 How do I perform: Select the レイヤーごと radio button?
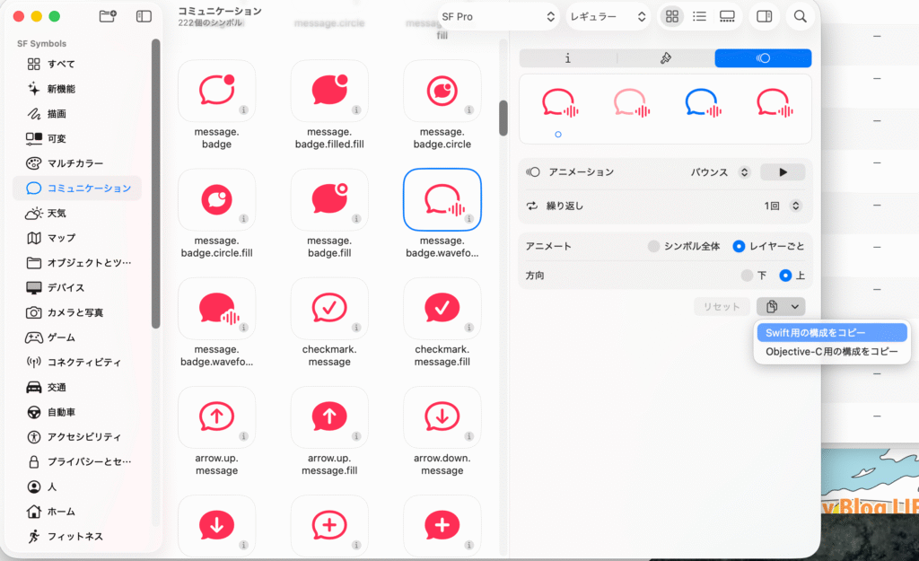point(739,246)
